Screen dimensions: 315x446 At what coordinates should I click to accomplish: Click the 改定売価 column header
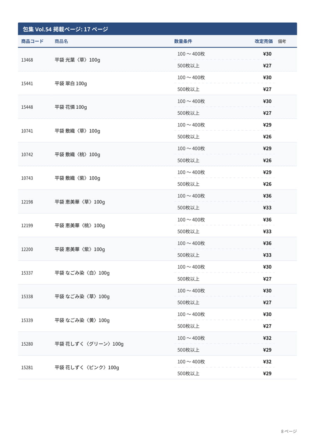(264, 41)
